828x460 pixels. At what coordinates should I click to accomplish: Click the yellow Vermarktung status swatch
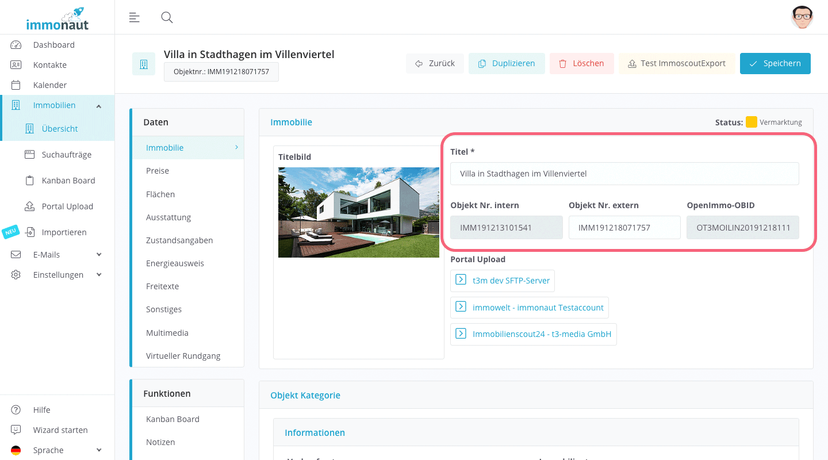click(x=752, y=122)
